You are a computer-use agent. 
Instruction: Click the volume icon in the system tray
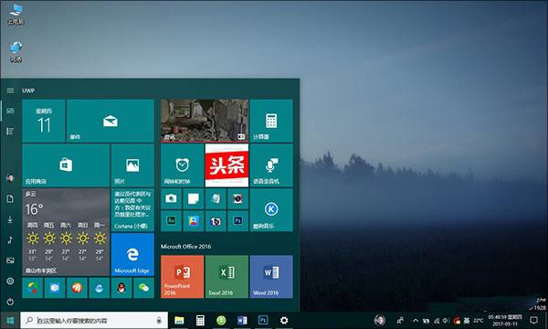click(x=446, y=320)
